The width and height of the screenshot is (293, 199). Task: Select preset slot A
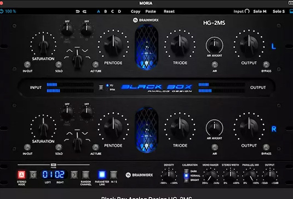[99, 12]
